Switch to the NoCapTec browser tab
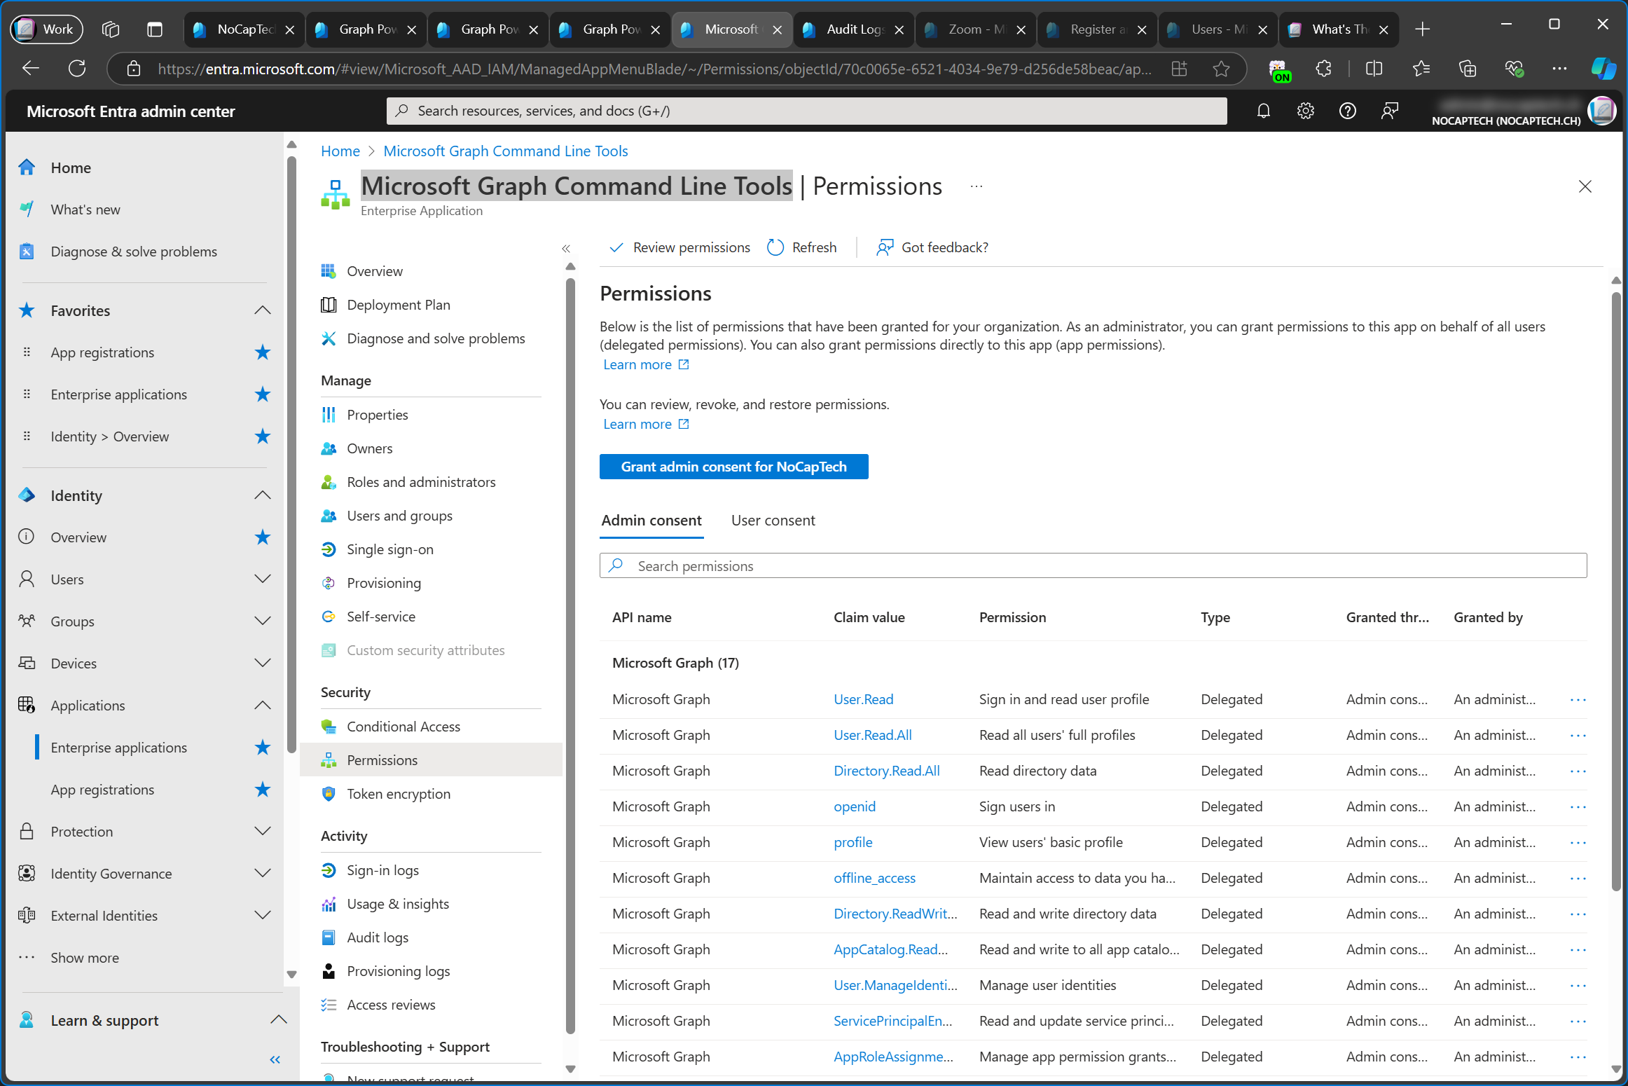Image resolution: width=1628 pixels, height=1086 pixels. click(x=244, y=29)
